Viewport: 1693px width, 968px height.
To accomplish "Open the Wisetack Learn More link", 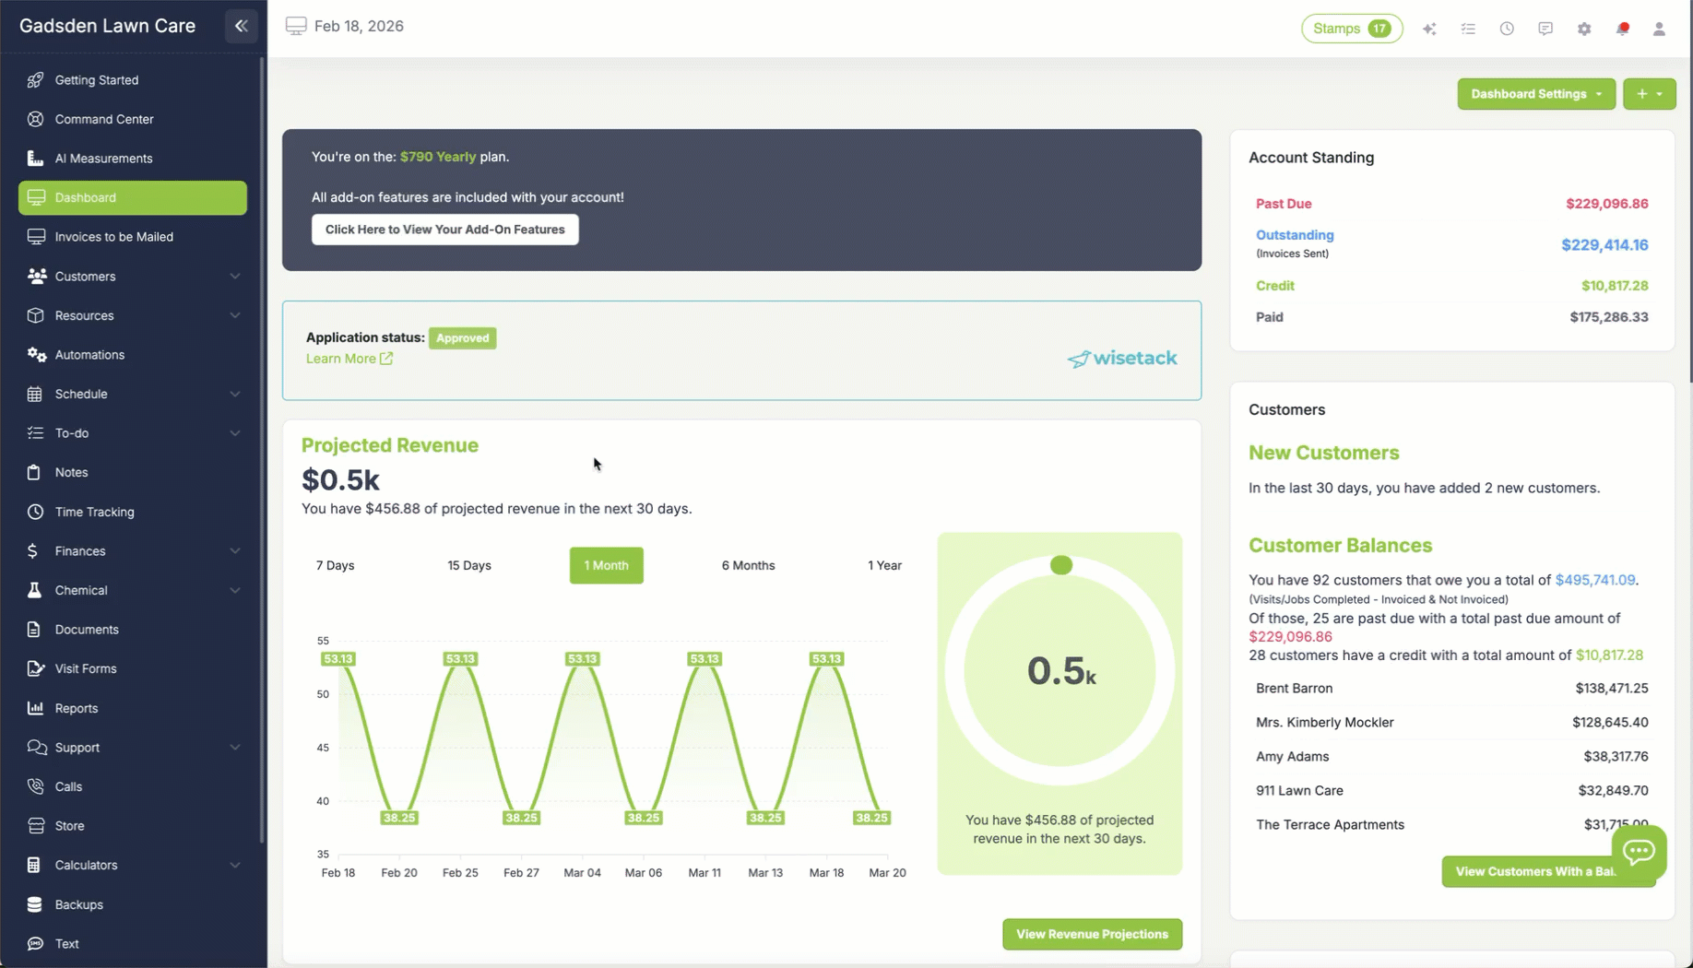I will click(x=349, y=359).
